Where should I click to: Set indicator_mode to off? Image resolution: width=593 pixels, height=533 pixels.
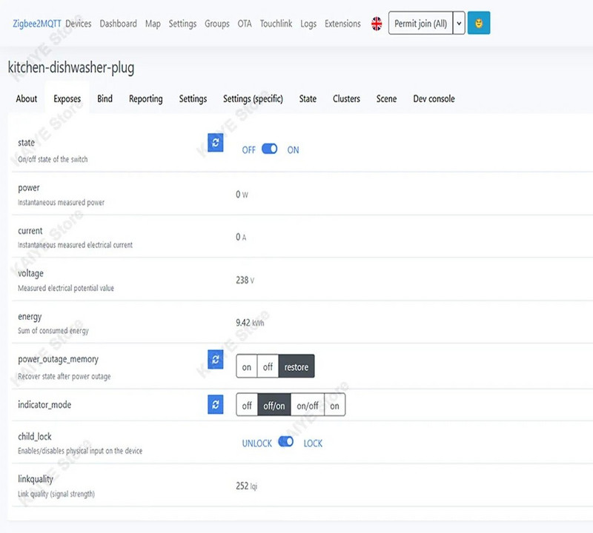coord(247,406)
